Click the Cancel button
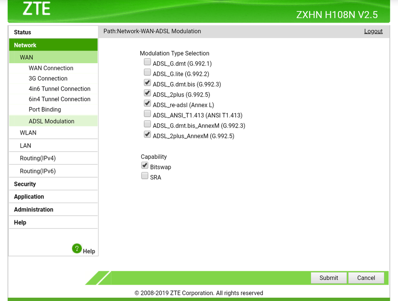 pos(366,278)
